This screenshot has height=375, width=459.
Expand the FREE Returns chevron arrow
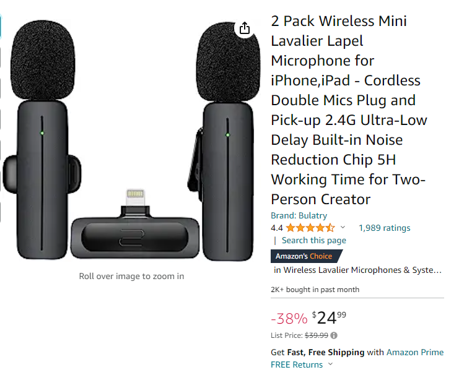328,364
